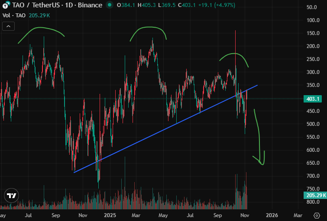Open chart settings gear icon
The width and height of the screenshot is (327, 221).
coord(317,215)
